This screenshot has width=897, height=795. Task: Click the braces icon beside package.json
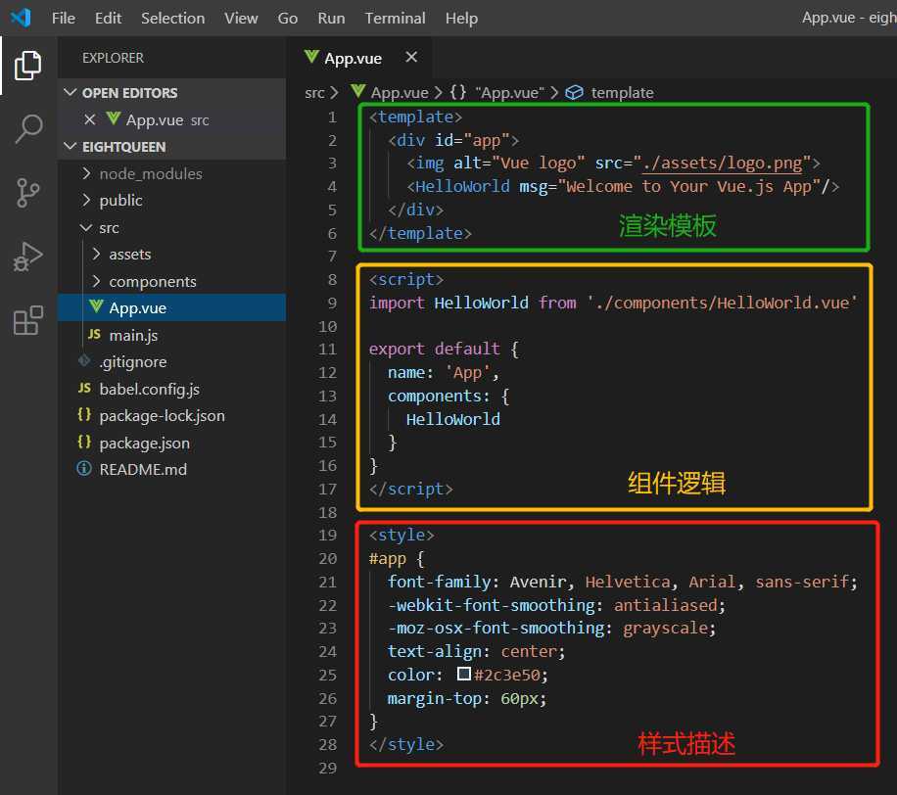pos(84,442)
